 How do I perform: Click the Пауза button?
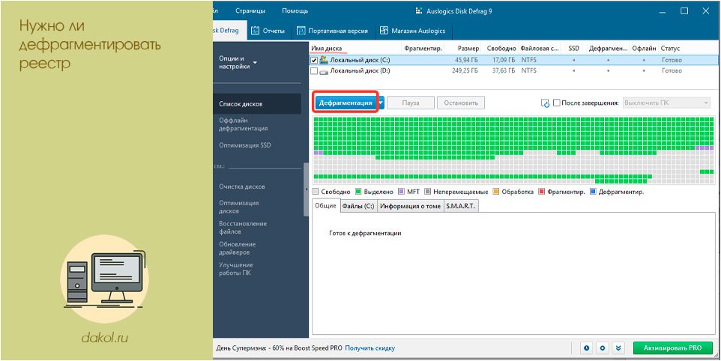point(411,103)
